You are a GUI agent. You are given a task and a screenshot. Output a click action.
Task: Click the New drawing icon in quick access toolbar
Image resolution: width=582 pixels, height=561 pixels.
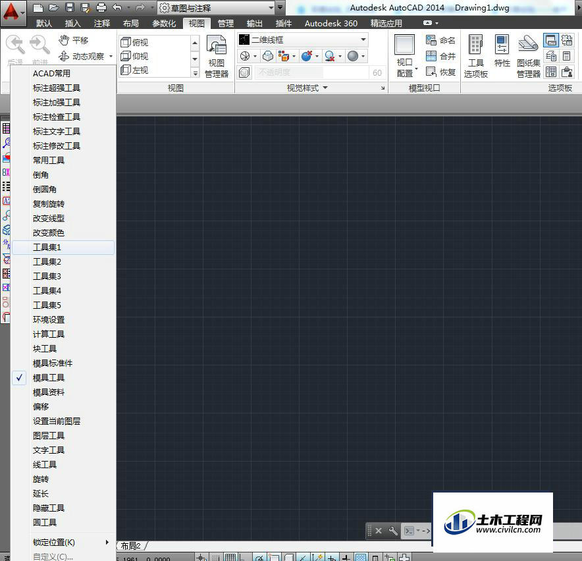pyautogui.click(x=38, y=7)
